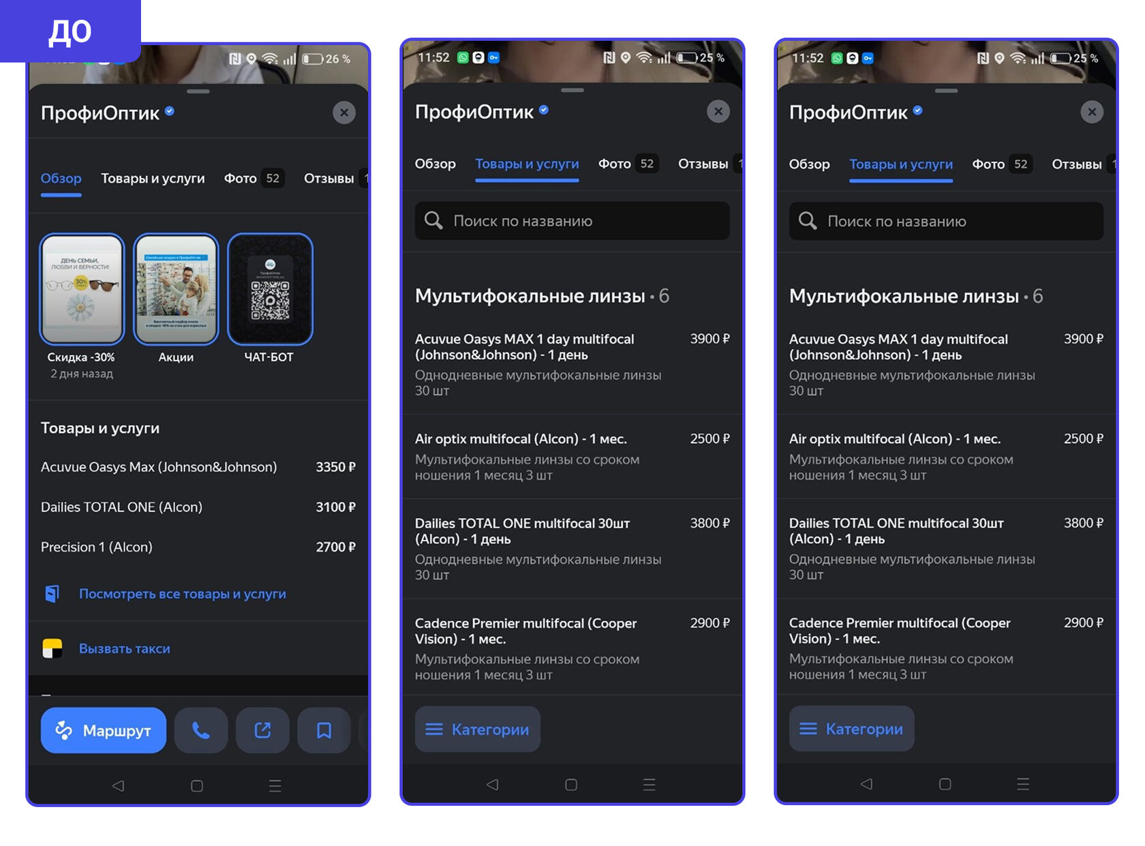Focus the Поиск по названию field on right screen

pos(946,221)
